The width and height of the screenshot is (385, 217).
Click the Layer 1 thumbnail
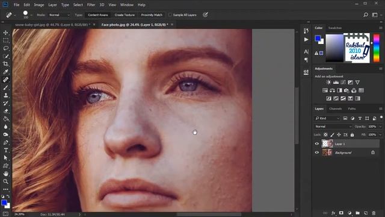pos(327,143)
